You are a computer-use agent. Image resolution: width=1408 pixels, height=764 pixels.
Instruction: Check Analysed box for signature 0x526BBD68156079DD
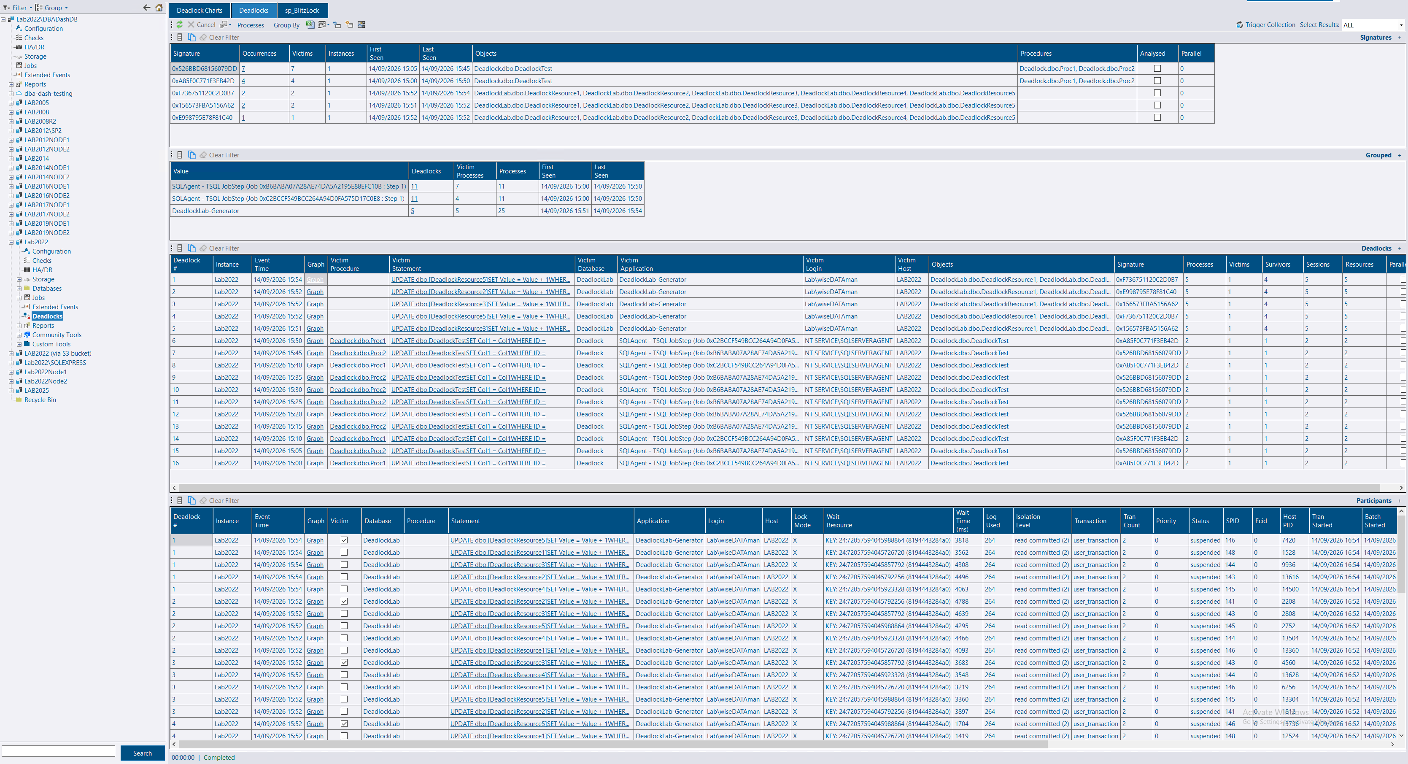coord(1157,68)
